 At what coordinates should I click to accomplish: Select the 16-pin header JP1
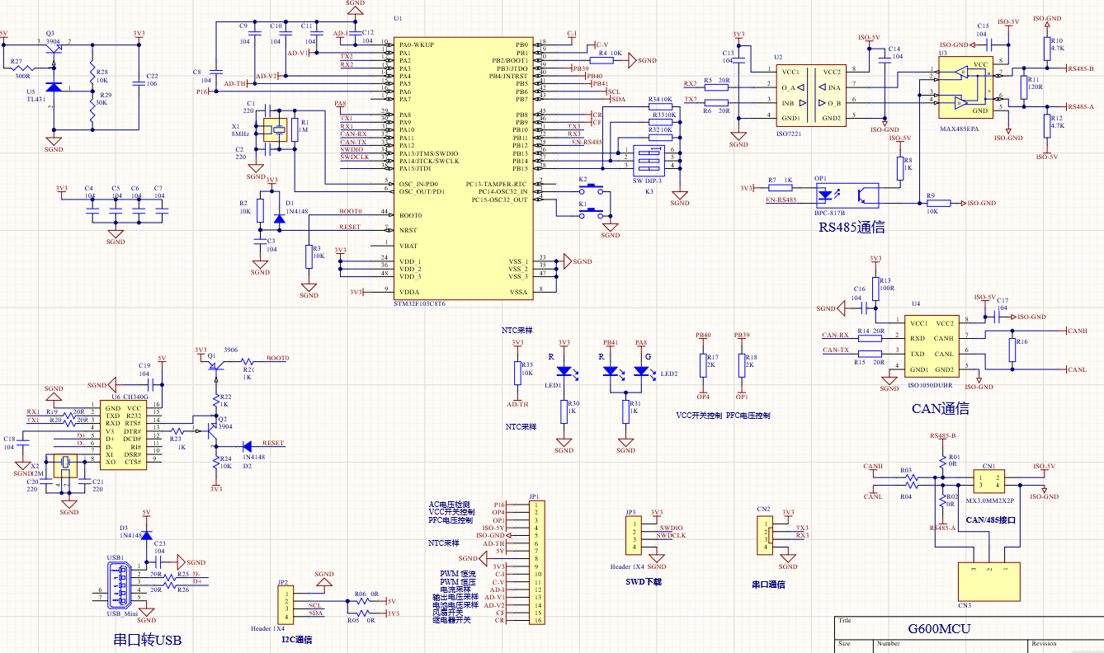pyautogui.click(x=535, y=561)
